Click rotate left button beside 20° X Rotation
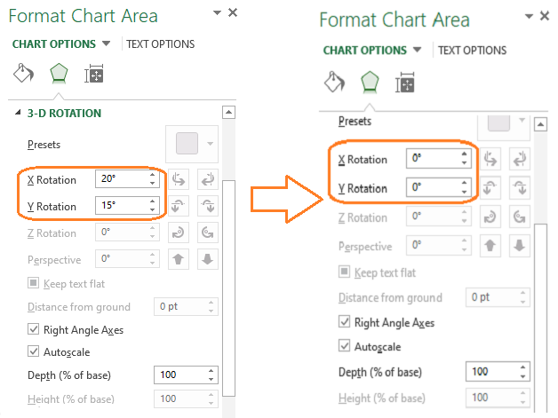 click(179, 179)
